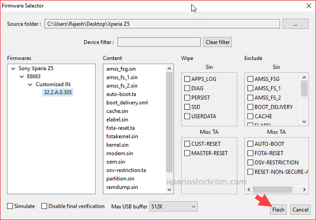Select elabel.sin in Content list
This screenshot has width=316, height=220.
117,120
